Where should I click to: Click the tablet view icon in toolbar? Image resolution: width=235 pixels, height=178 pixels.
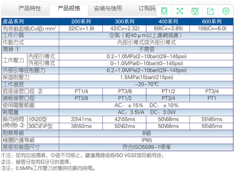click(164, 11)
